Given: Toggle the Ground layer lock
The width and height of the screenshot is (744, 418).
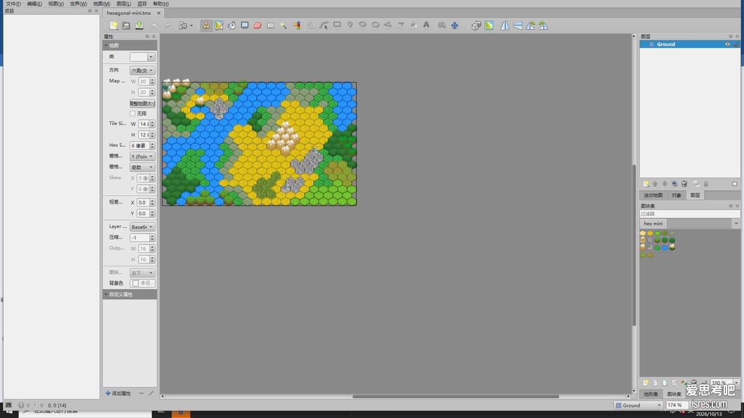Looking at the screenshot, I should click(x=736, y=44).
